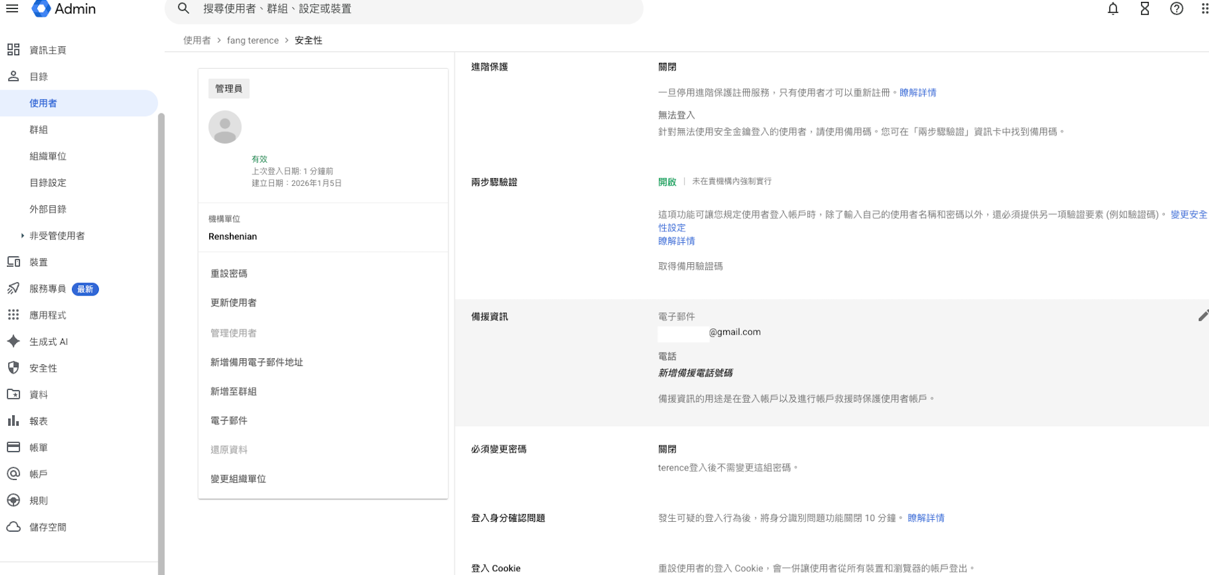The image size is (1209, 575).
Task: Click 更新使用者 action
Action: click(234, 303)
